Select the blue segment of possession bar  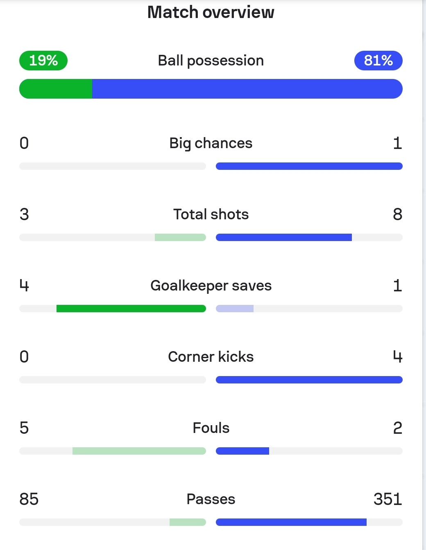(247, 89)
